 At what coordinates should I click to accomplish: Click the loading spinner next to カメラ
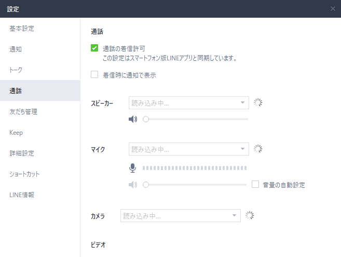pos(250,215)
